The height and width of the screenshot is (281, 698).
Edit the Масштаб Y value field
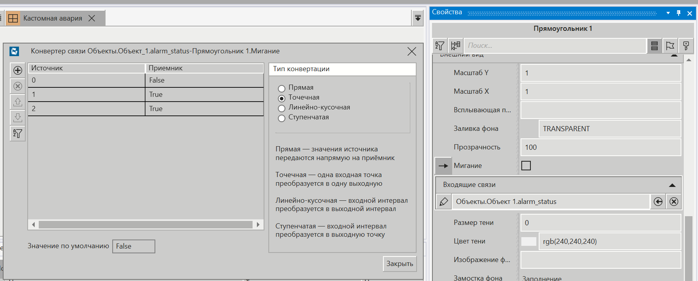click(601, 73)
